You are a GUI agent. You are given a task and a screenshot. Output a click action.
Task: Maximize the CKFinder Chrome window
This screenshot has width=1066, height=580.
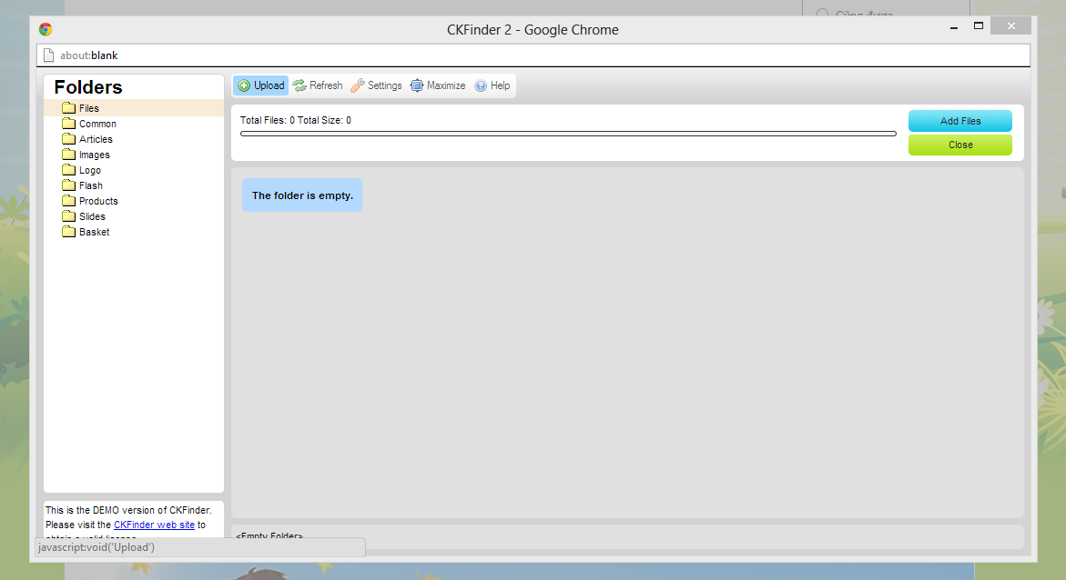(979, 25)
